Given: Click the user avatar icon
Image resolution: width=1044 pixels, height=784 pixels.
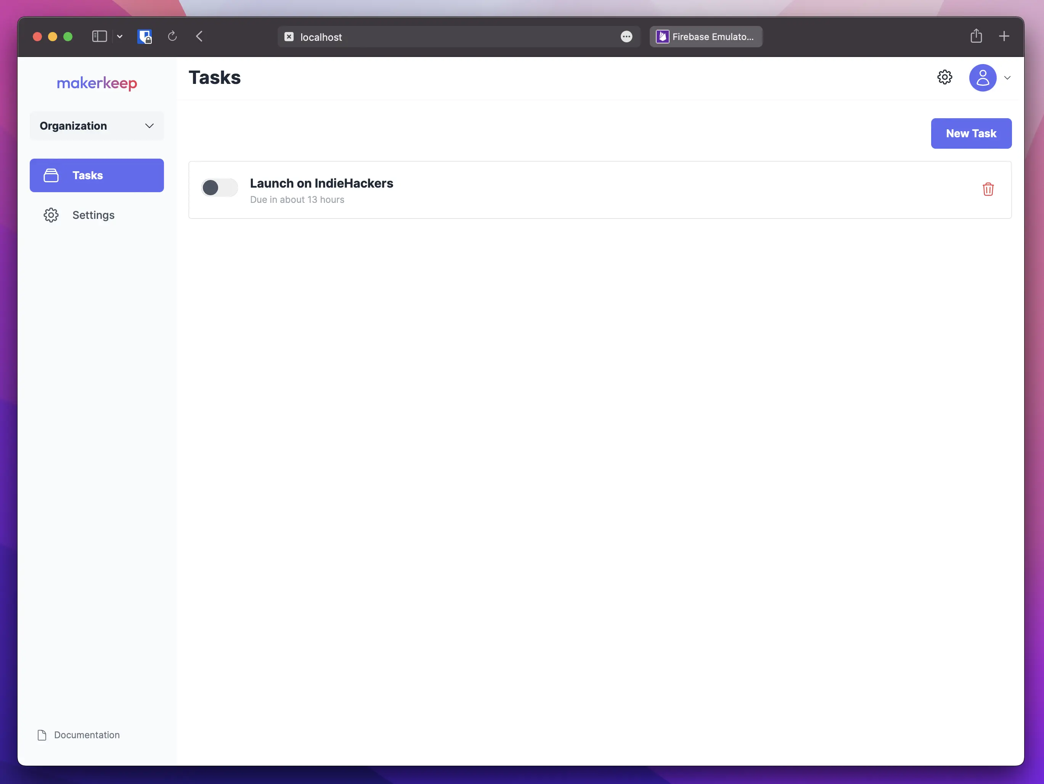Looking at the screenshot, I should click(982, 78).
